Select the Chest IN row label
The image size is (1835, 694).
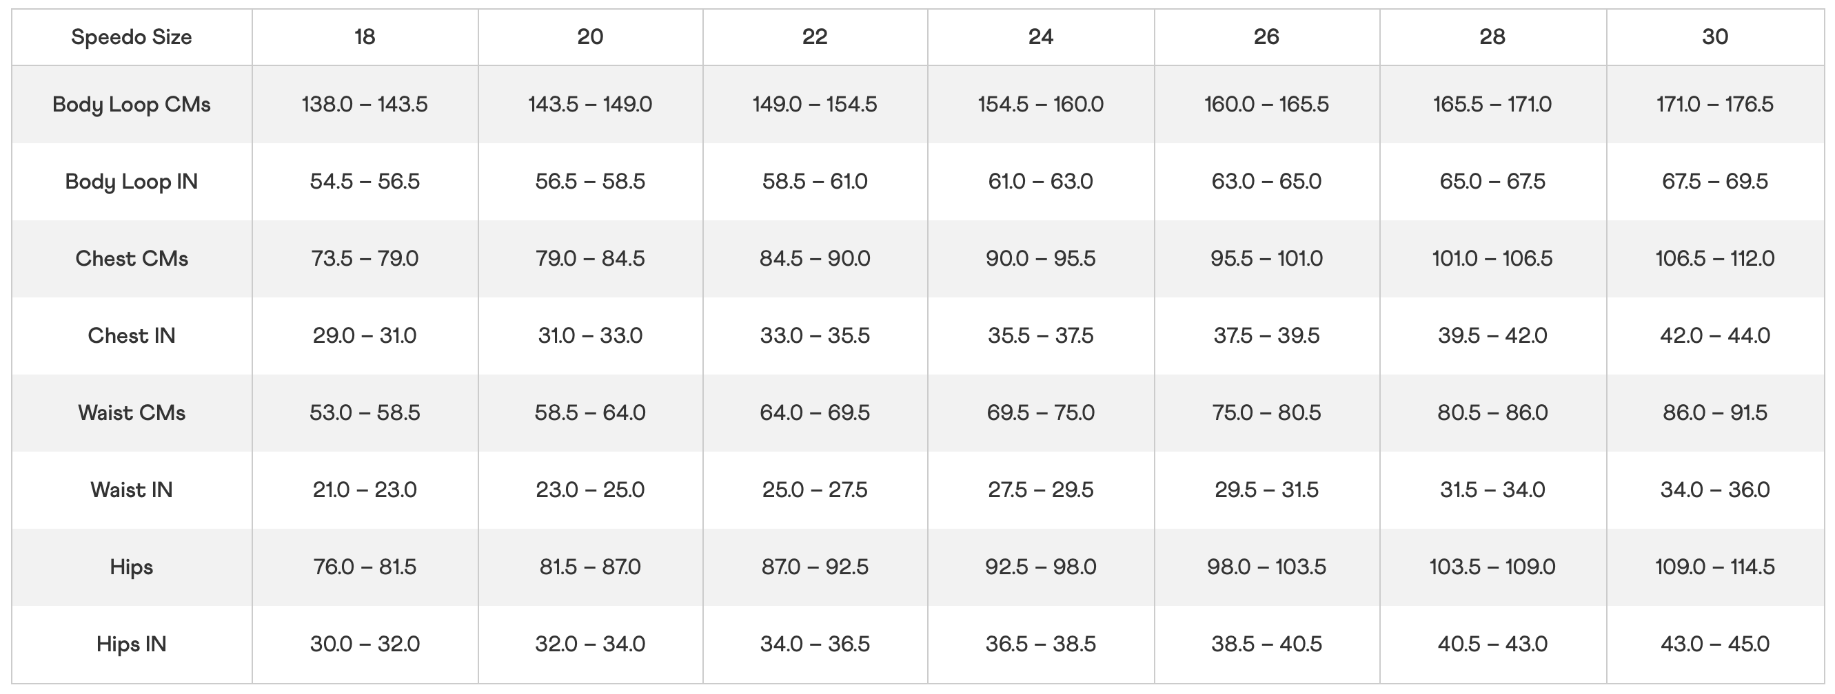pyautogui.click(x=131, y=335)
